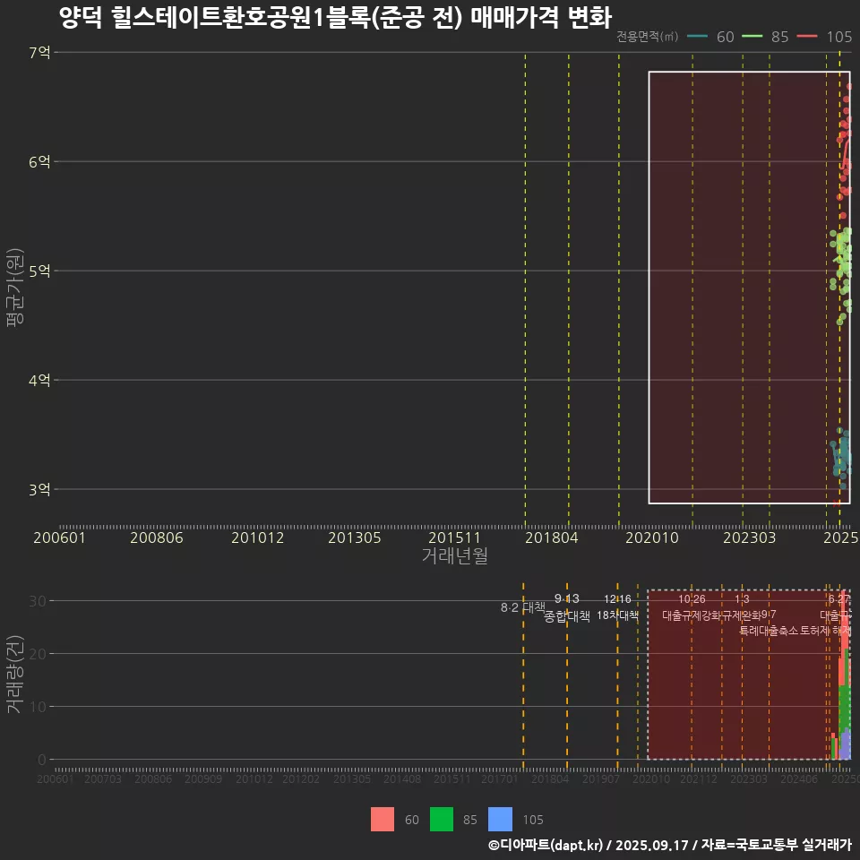This screenshot has width=860, height=860.
Task: Click 201012 on the price chart x-axis
Action: (x=257, y=537)
